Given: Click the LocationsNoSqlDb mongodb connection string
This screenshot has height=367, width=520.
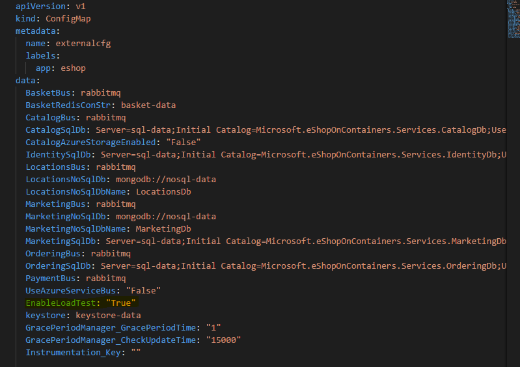Looking at the screenshot, I should pyautogui.click(x=165, y=180).
